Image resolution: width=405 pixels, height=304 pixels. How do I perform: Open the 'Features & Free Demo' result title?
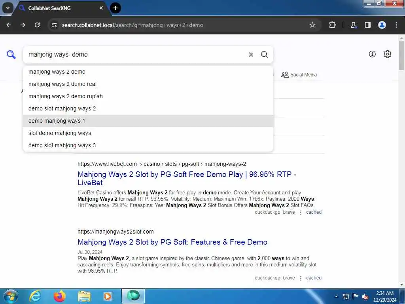[x=172, y=242]
